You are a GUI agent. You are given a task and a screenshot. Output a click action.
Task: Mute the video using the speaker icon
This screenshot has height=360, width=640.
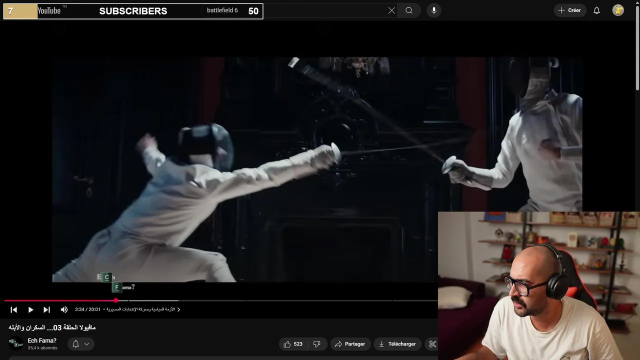[x=64, y=309]
